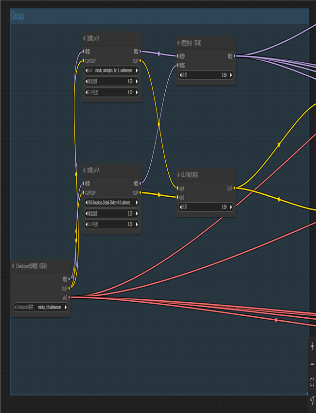Click the 模型2 input port on 模型融合 node
Image resolution: width=316 pixels, height=413 pixels.
pos(177,65)
